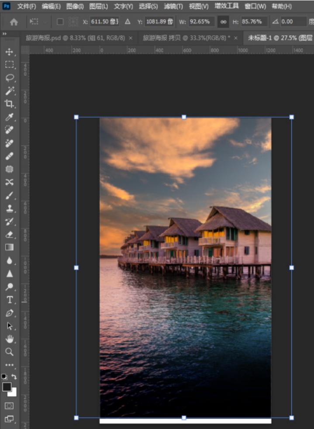Open the Edit Toolbar three-dots menu
Screen dimensions: 314x429
point(9,365)
